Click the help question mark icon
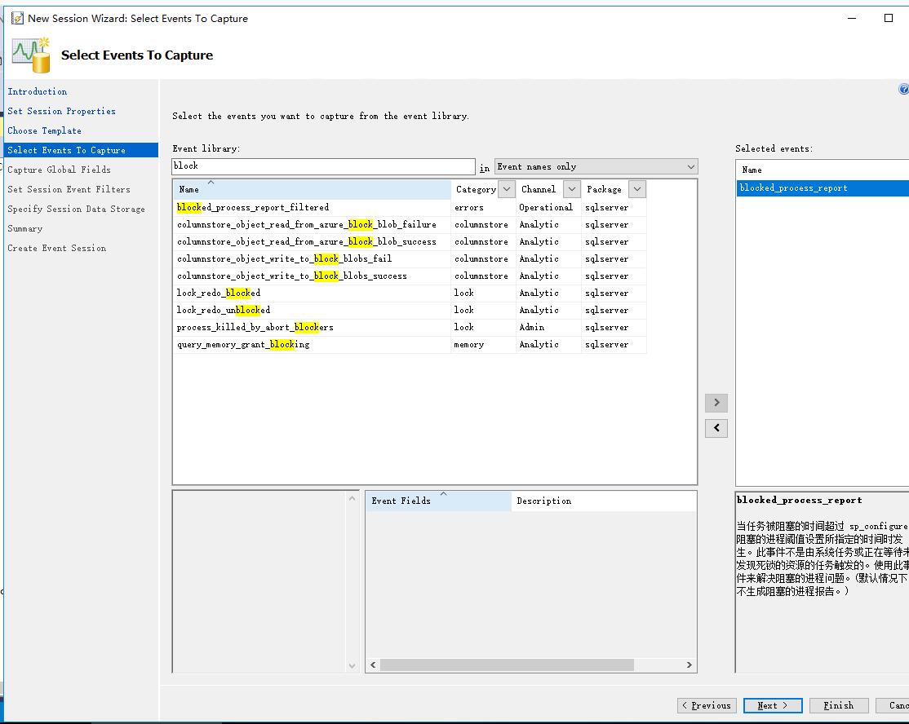 (904, 89)
